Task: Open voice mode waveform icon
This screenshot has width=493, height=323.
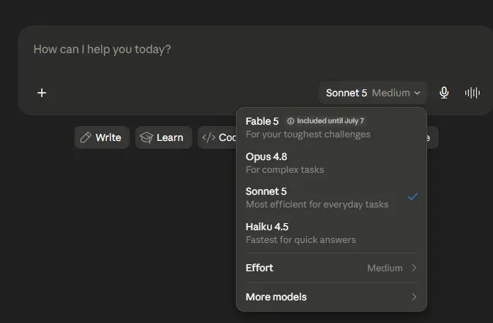Action: tap(472, 93)
